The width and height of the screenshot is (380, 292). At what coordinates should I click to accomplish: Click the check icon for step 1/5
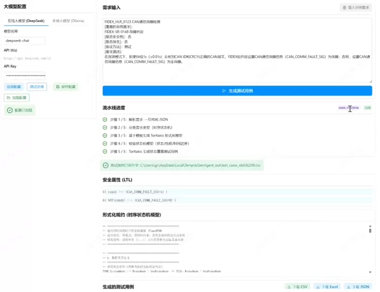[x=105, y=120]
